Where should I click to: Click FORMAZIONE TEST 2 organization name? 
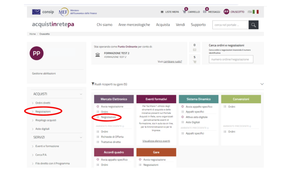[x=116, y=53]
